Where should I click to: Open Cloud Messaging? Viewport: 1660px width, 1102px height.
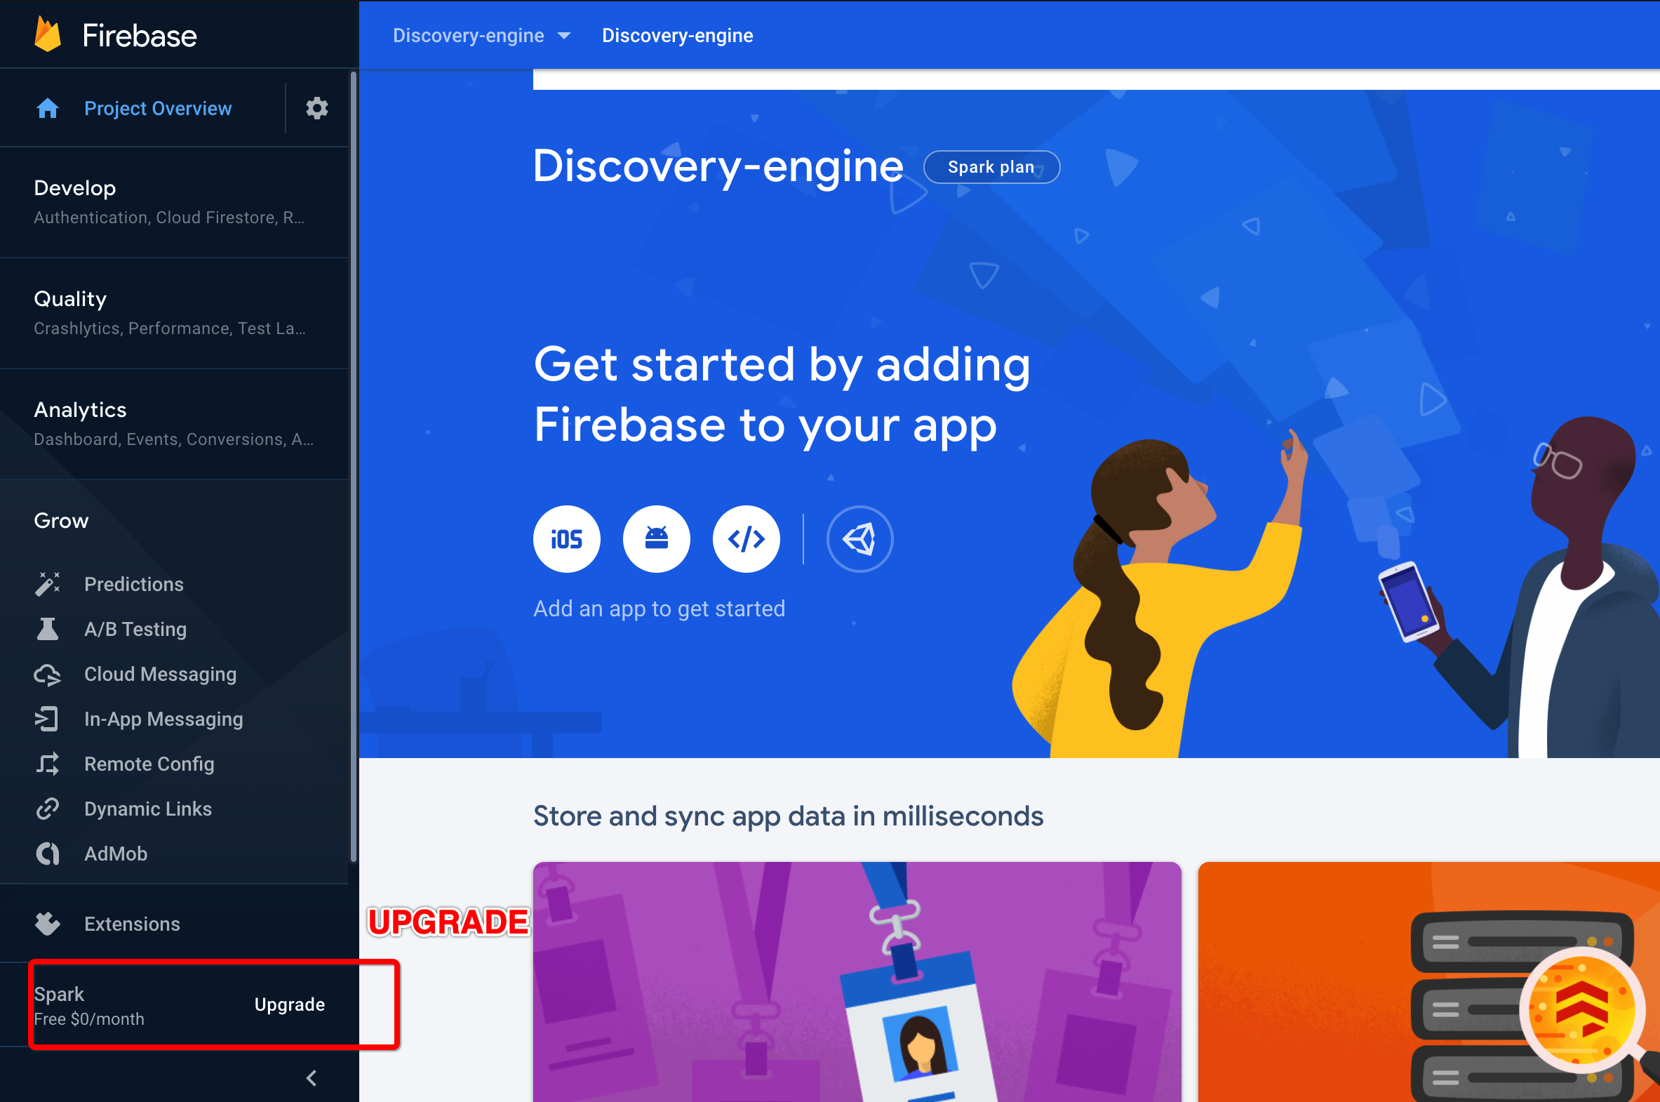(160, 674)
